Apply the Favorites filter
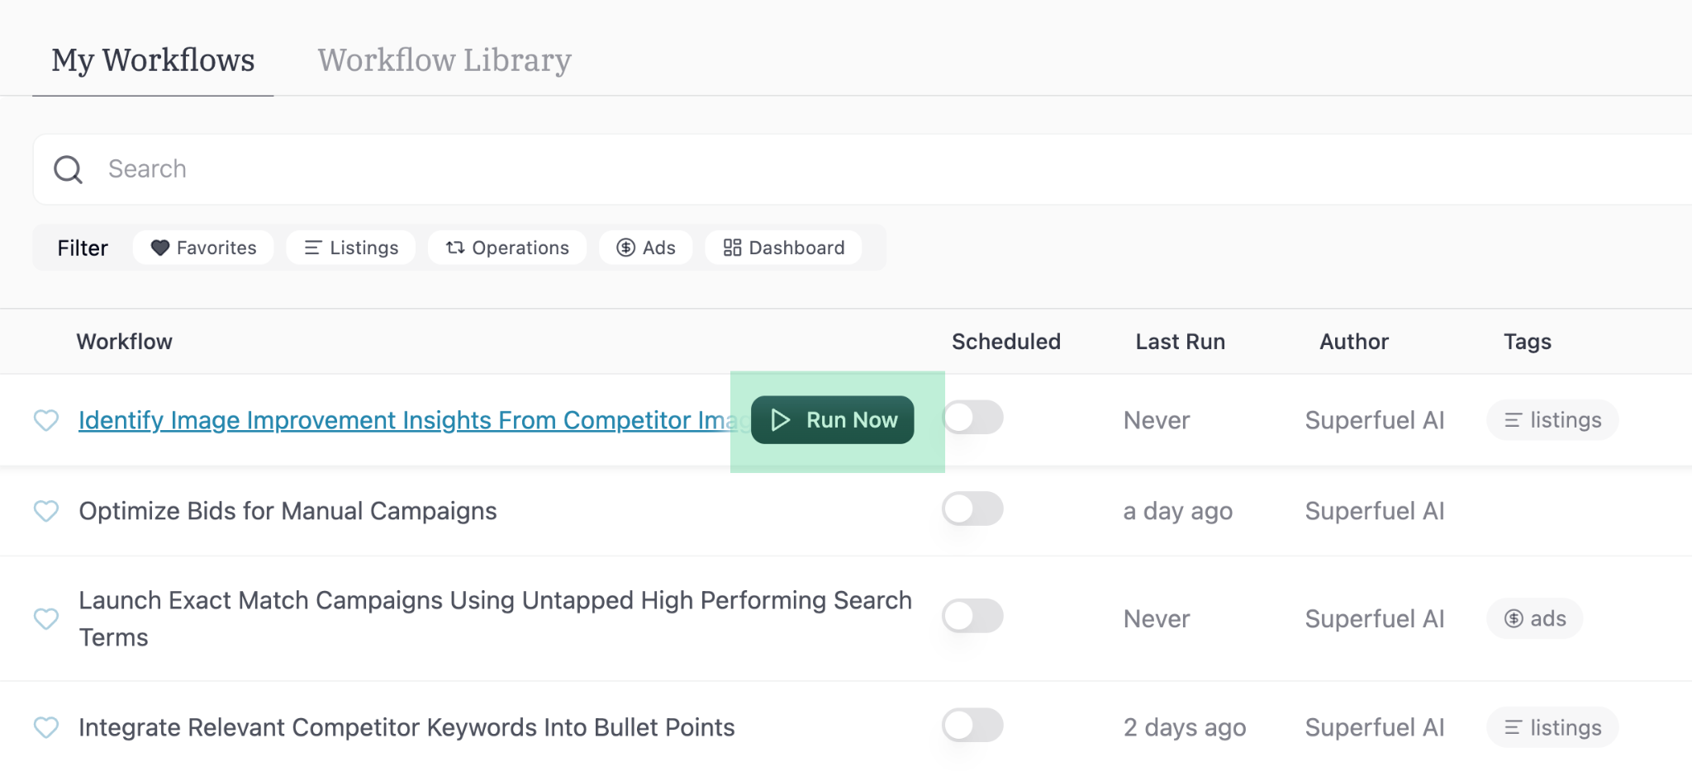The image size is (1692, 771). point(203,248)
